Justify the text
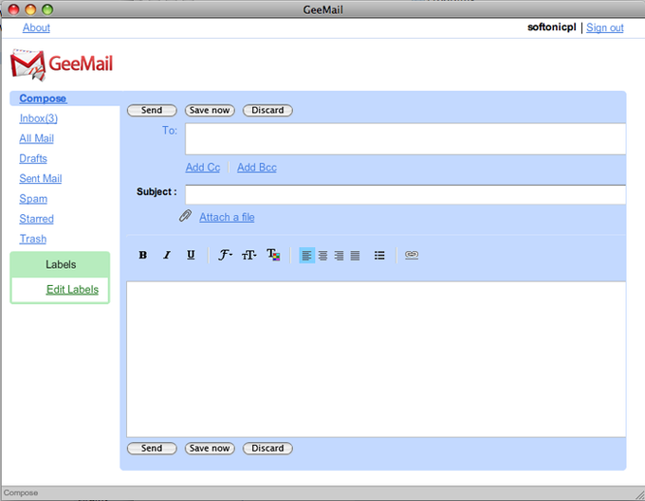Image resolution: width=645 pixels, height=501 pixels. tap(355, 256)
